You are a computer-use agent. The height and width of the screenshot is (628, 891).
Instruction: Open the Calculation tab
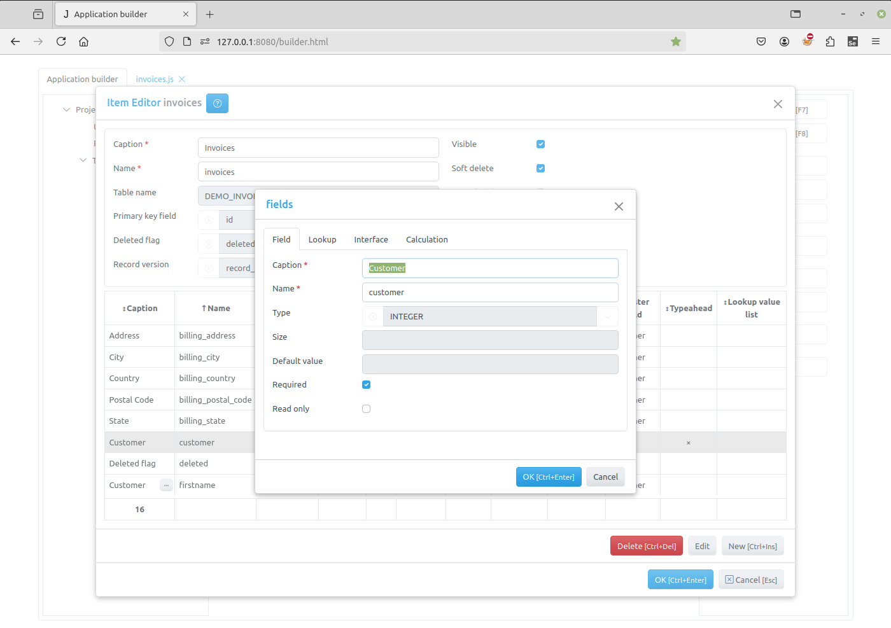[426, 240]
